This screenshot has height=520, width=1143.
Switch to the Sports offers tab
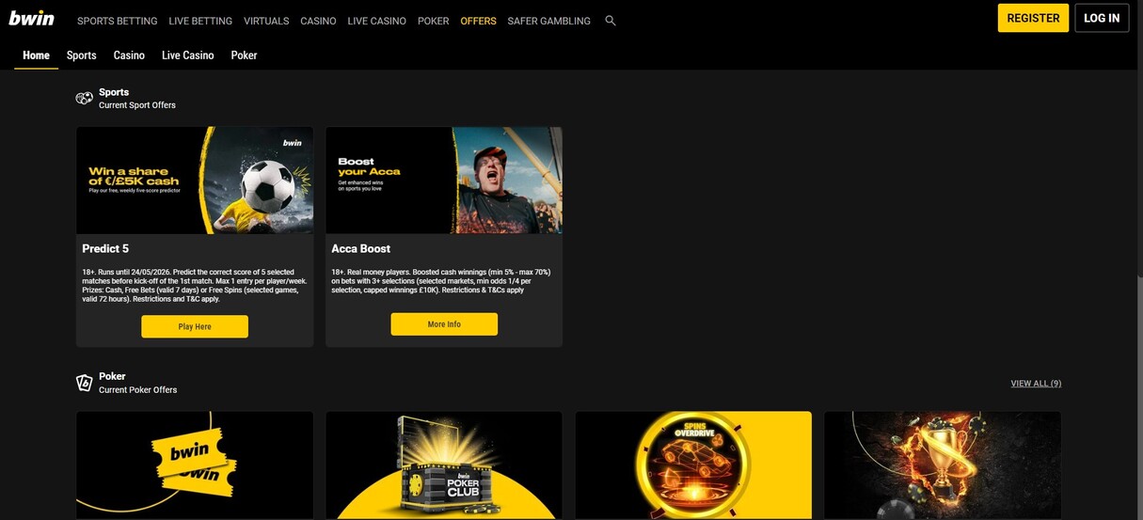[x=82, y=55]
